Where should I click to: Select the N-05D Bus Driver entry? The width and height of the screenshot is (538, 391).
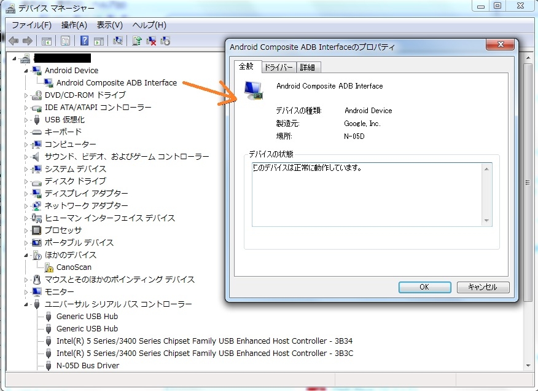point(88,366)
